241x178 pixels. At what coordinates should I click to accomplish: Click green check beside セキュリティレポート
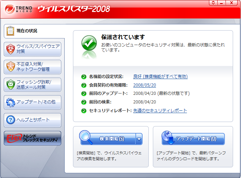pos(84,111)
